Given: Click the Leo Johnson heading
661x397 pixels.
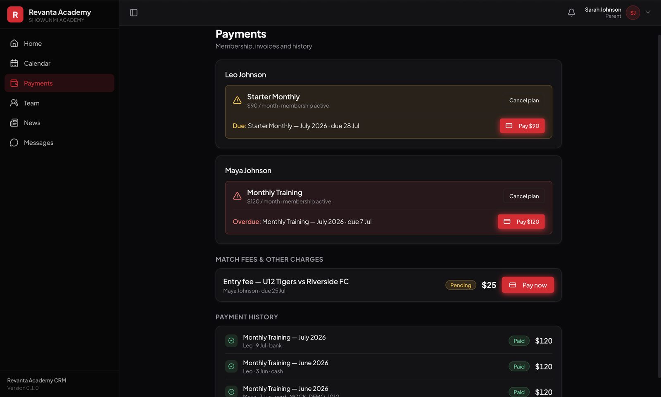Looking at the screenshot, I should tap(245, 75).
